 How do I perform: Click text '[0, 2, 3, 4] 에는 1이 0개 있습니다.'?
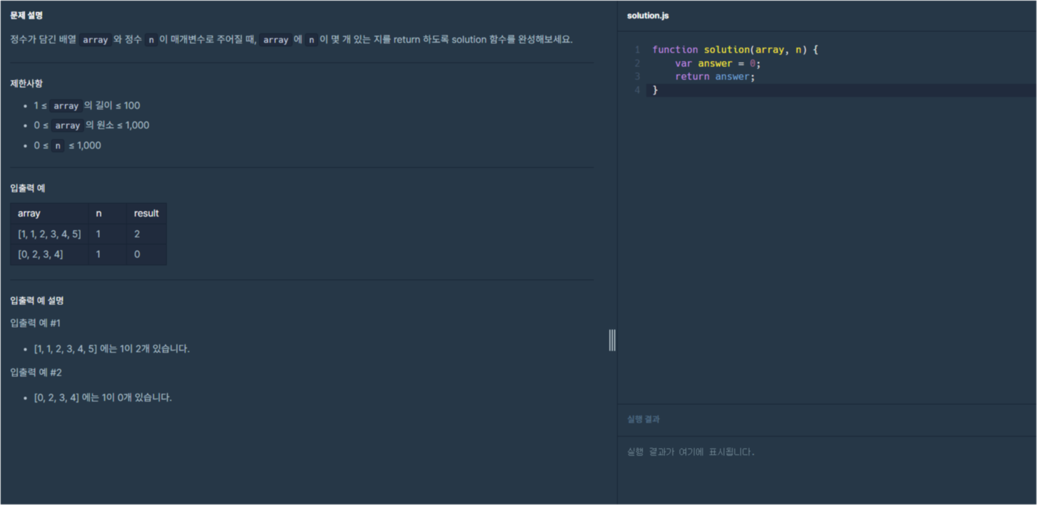[x=103, y=397]
